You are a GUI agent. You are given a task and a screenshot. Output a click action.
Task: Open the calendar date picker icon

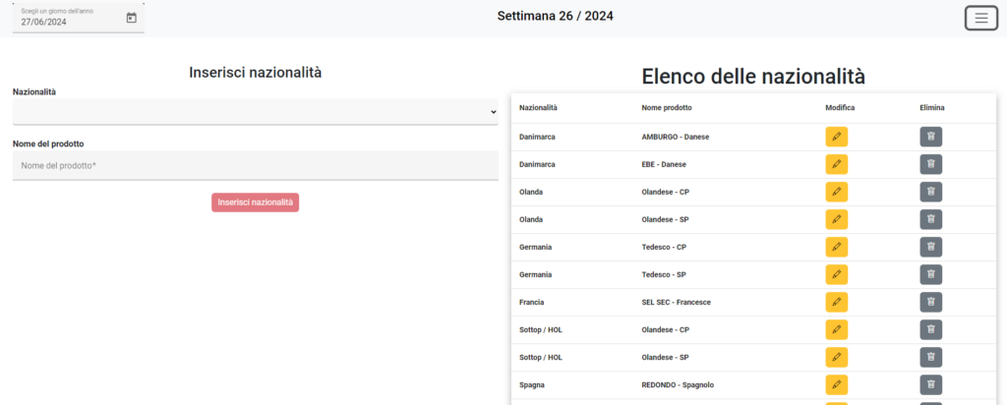[x=132, y=18]
